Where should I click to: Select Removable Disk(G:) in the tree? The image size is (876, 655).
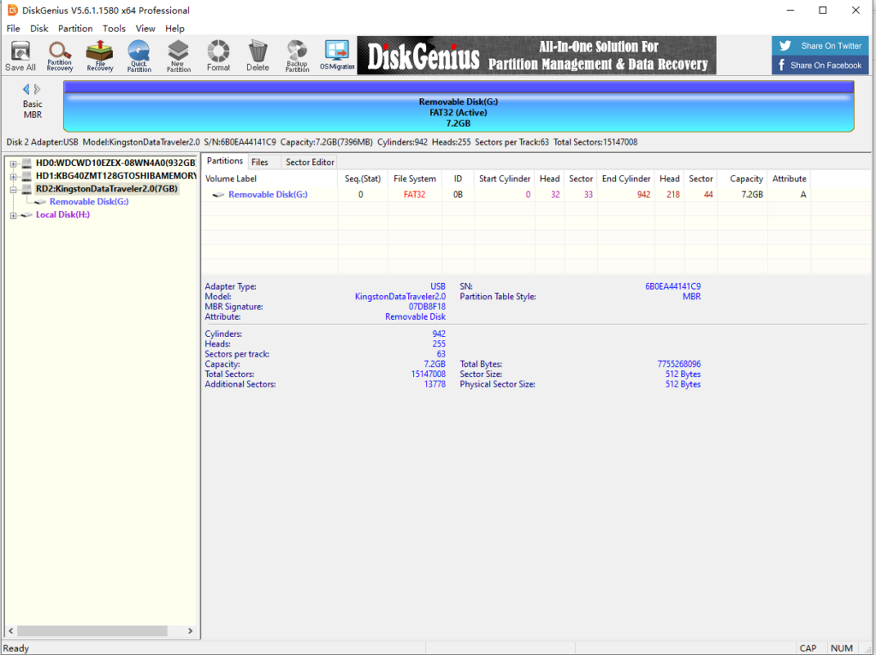89,202
